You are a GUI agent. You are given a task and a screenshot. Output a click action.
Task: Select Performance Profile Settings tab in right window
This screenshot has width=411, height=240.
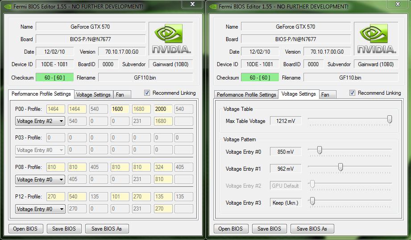click(246, 95)
